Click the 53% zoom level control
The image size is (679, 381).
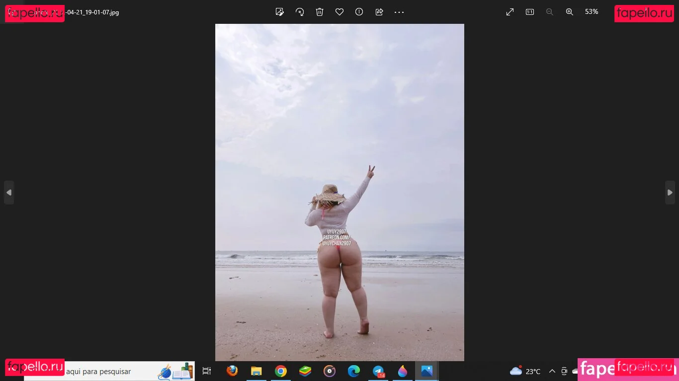592,12
